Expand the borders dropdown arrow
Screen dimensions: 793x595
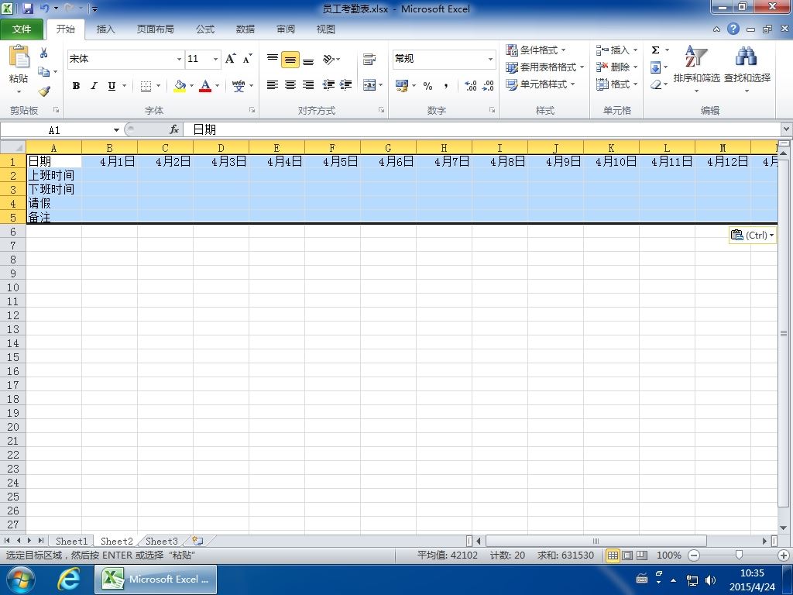(158, 86)
